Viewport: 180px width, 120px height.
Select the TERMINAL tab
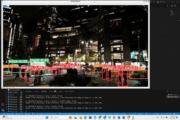click(x=44, y=91)
